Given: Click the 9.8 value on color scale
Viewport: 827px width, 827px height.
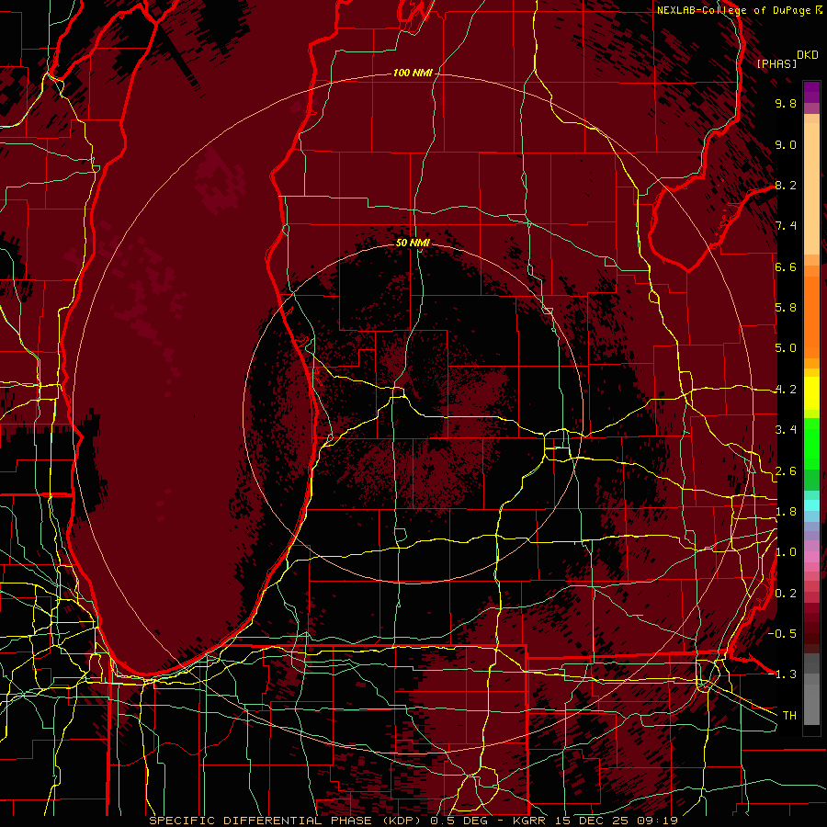Looking at the screenshot, I should point(786,103).
